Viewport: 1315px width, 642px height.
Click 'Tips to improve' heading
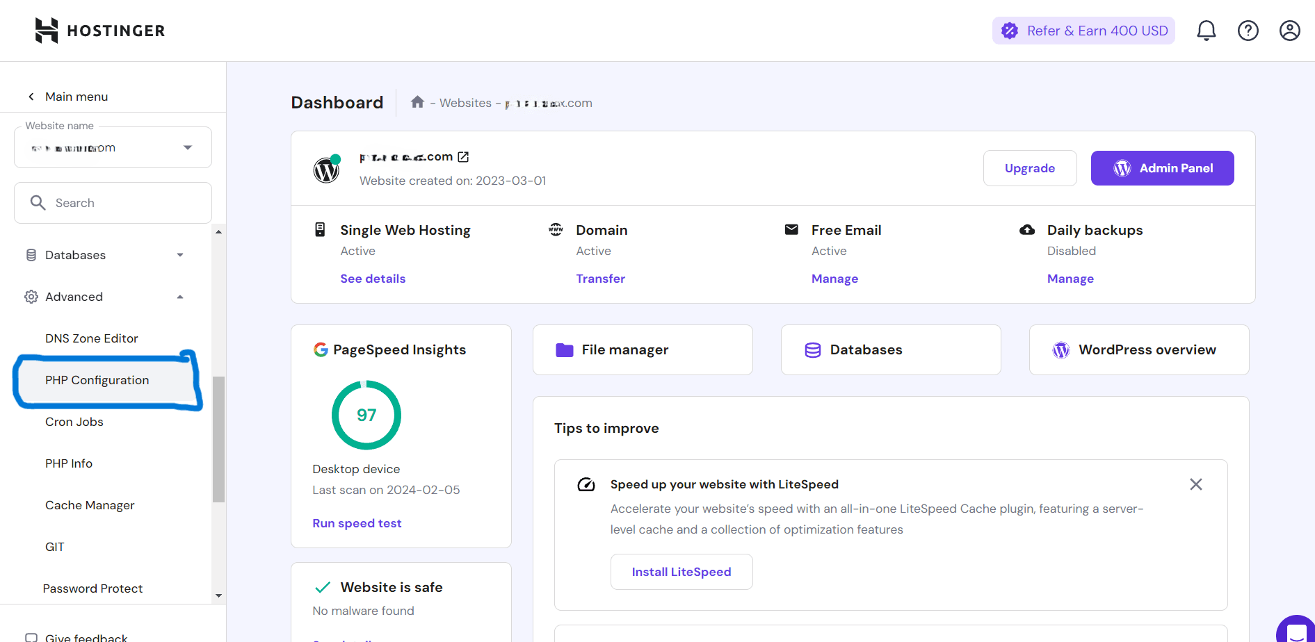tap(606, 428)
